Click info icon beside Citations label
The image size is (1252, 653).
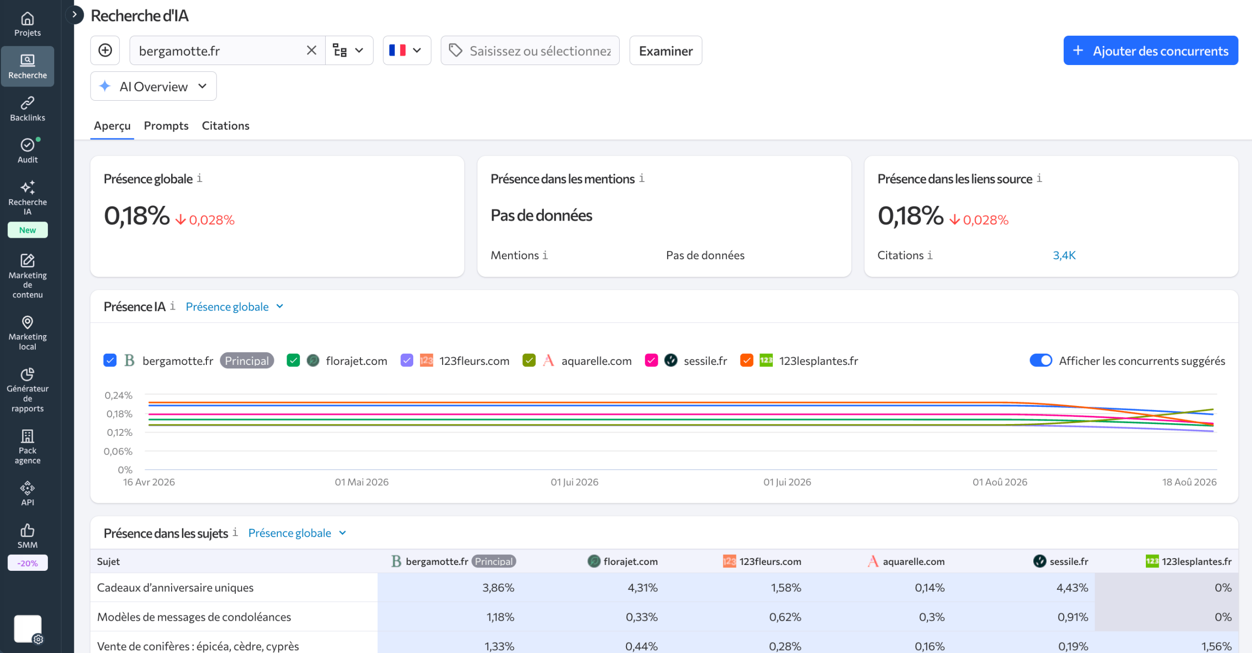[x=930, y=255]
